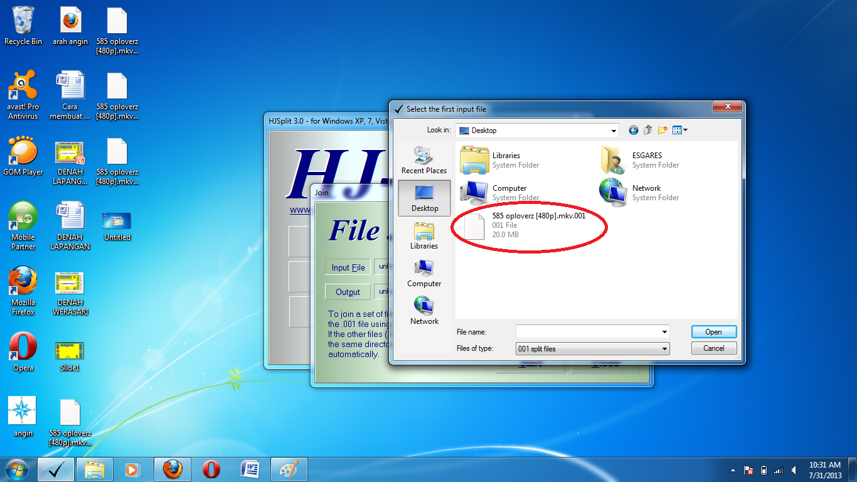The height and width of the screenshot is (482, 857).
Task: Expand the File name dropdown arrow
Action: coord(664,332)
